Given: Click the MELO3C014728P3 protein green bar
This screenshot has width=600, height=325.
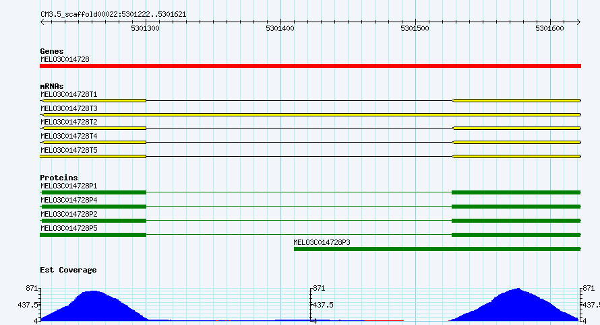Looking at the screenshot, I should [x=438, y=249].
